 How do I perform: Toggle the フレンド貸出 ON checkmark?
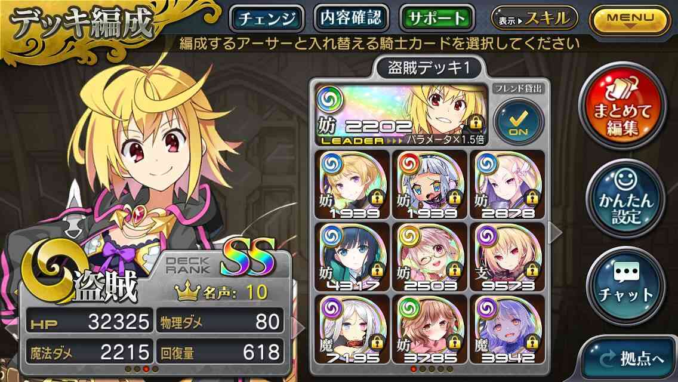click(519, 121)
